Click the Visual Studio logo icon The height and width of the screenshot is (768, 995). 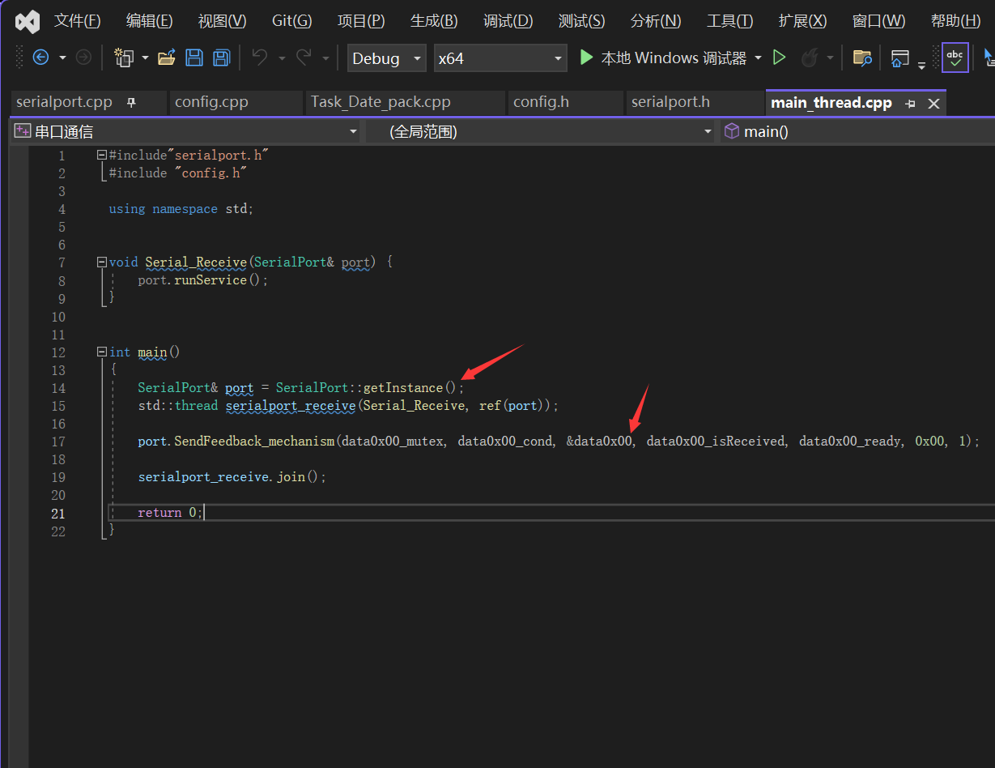pos(28,21)
